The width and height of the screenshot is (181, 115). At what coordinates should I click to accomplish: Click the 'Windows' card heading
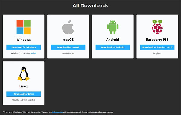tap(24, 40)
